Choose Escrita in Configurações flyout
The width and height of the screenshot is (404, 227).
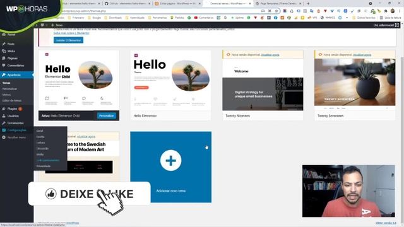(x=40, y=137)
